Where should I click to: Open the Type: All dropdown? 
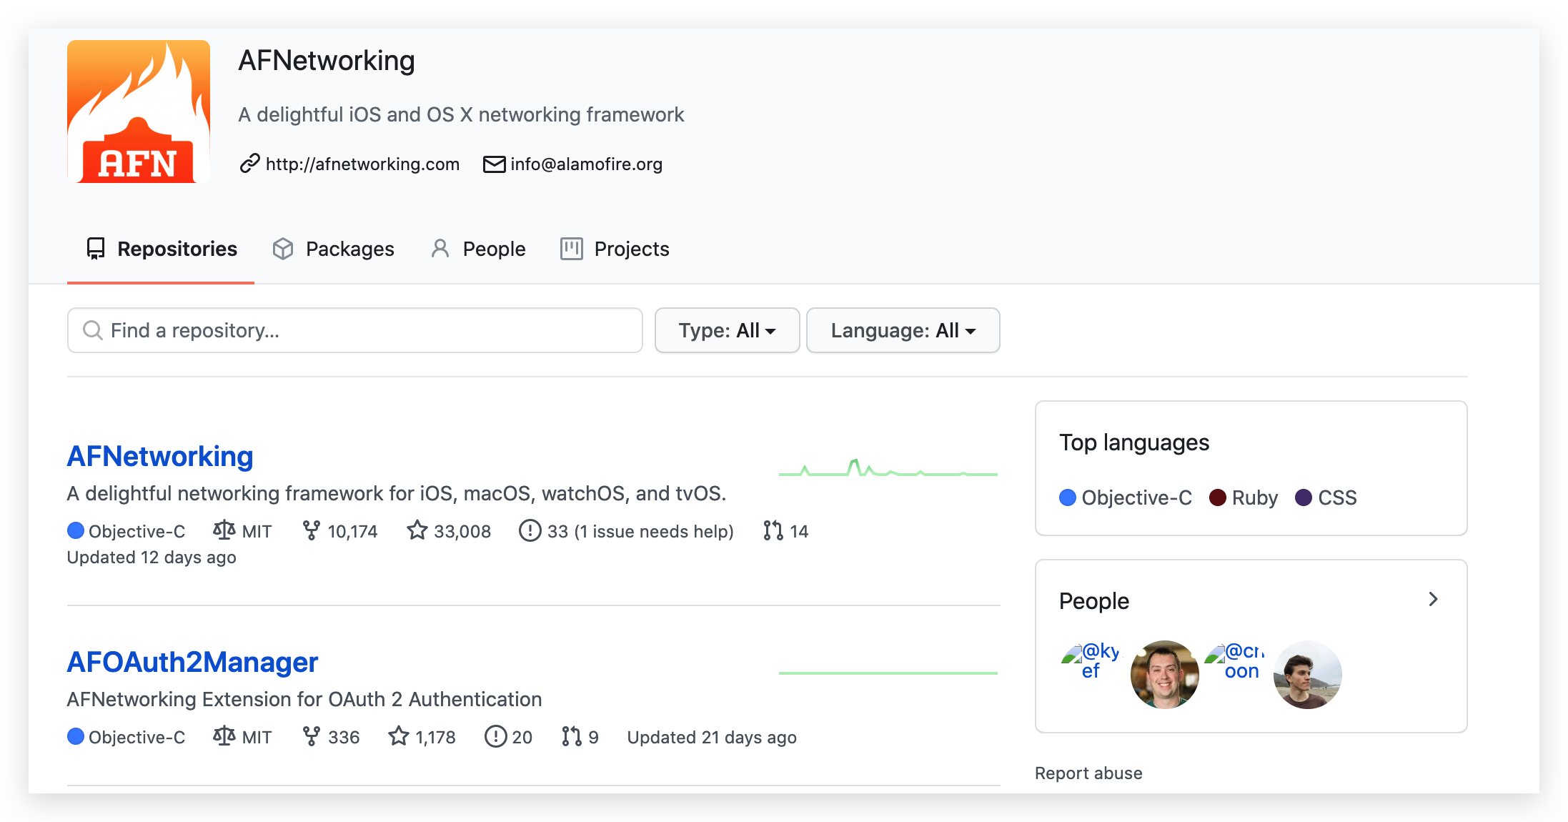point(727,330)
